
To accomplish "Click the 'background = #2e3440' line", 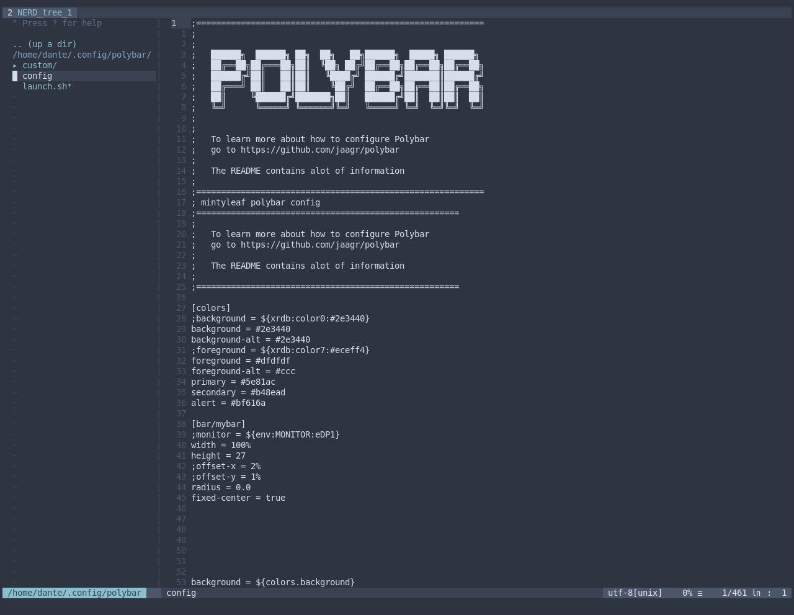I will 241,329.
